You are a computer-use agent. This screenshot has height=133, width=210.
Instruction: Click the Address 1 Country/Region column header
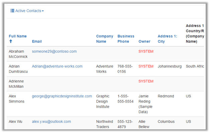[195, 34]
